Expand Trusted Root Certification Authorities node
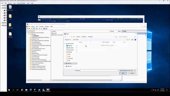Image resolution: width=170 pixels, height=96 pixels. click(x=29, y=37)
